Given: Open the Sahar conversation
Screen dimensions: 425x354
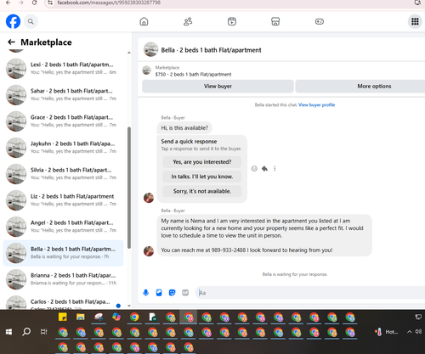Looking at the screenshot, I should [63, 95].
